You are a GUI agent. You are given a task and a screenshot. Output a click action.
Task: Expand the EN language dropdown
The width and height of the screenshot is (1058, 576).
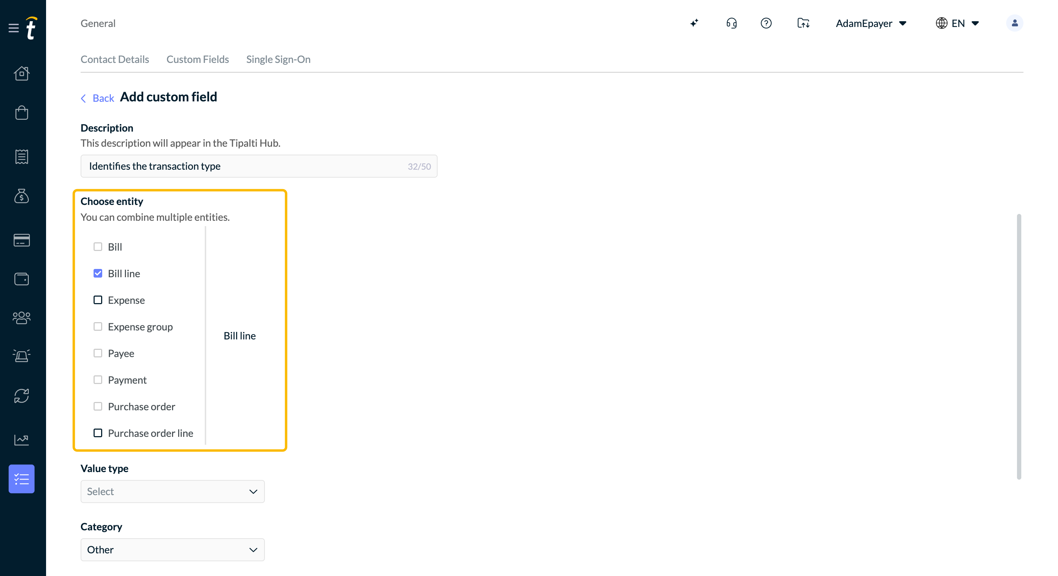coord(965,23)
